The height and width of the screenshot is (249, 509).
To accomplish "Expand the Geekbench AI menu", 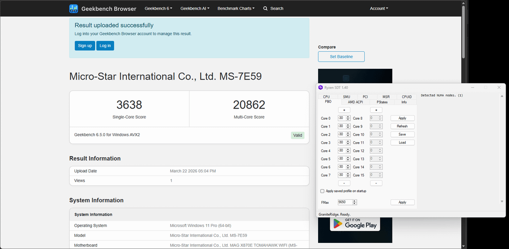I will (195, 8).
